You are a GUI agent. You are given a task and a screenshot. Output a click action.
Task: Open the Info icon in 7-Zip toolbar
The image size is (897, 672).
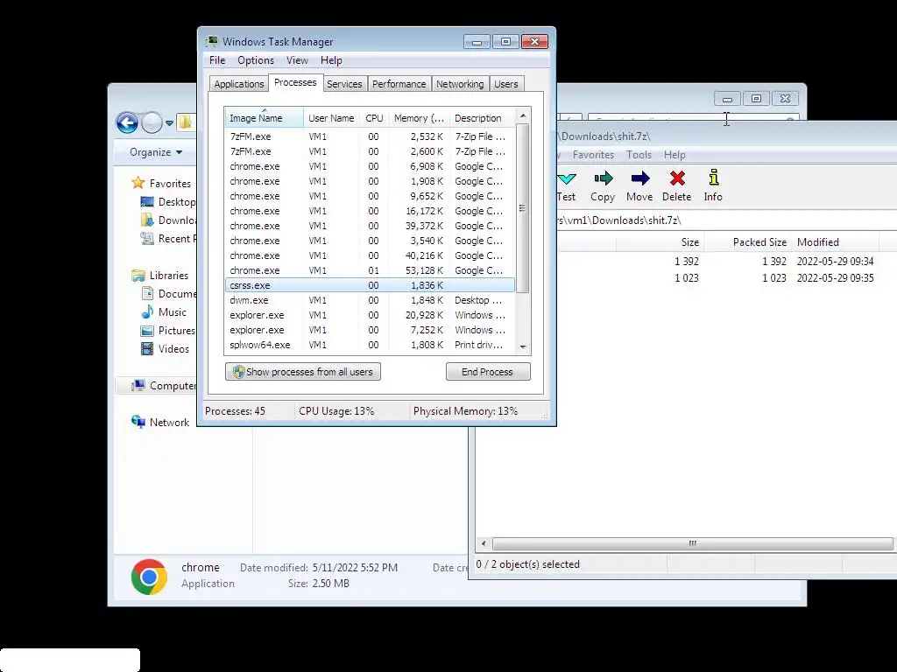tap(713, 178)
